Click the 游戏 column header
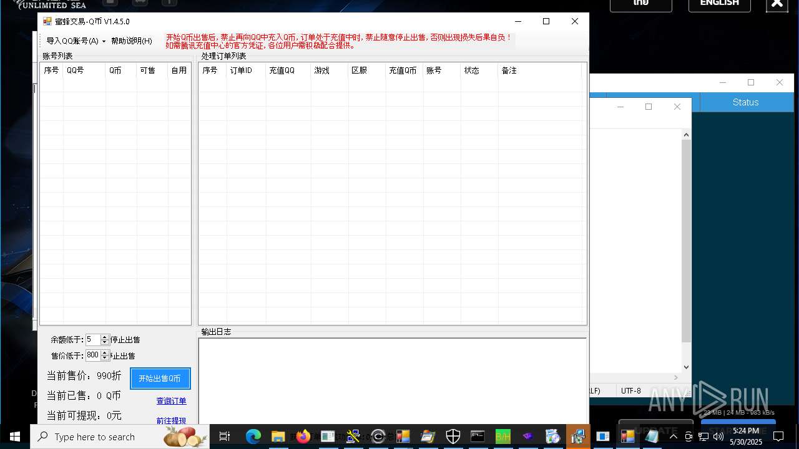The image size is (799, 449). 330,70
